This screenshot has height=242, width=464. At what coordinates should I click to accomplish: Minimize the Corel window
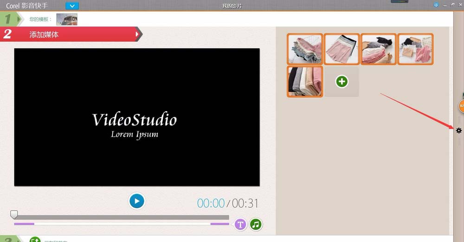tap(445, 5)
